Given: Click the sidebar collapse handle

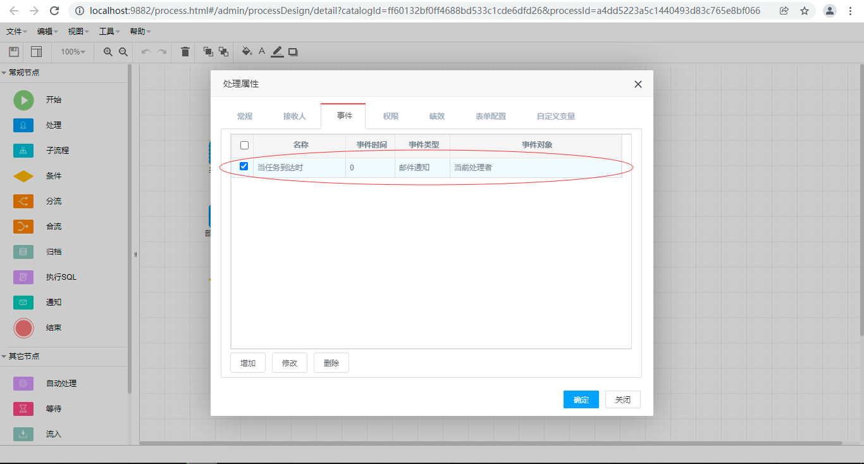Looking at the screenshot, I should pos(135,254).
